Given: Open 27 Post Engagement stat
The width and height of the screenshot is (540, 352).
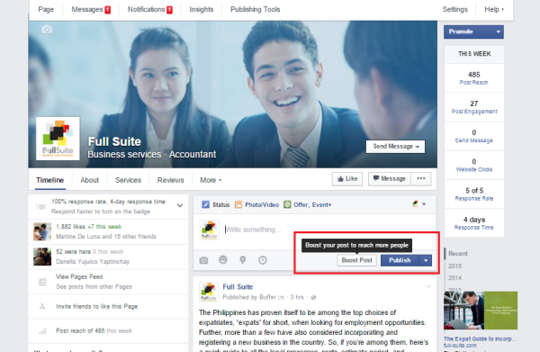Looking at the screenshot, I should pyautogui.click(x=474, y=107).
